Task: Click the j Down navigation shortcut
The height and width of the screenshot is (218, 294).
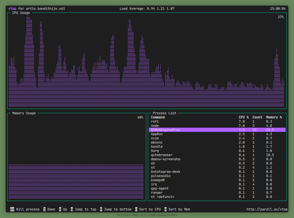Action: click(x=49, y=209)
